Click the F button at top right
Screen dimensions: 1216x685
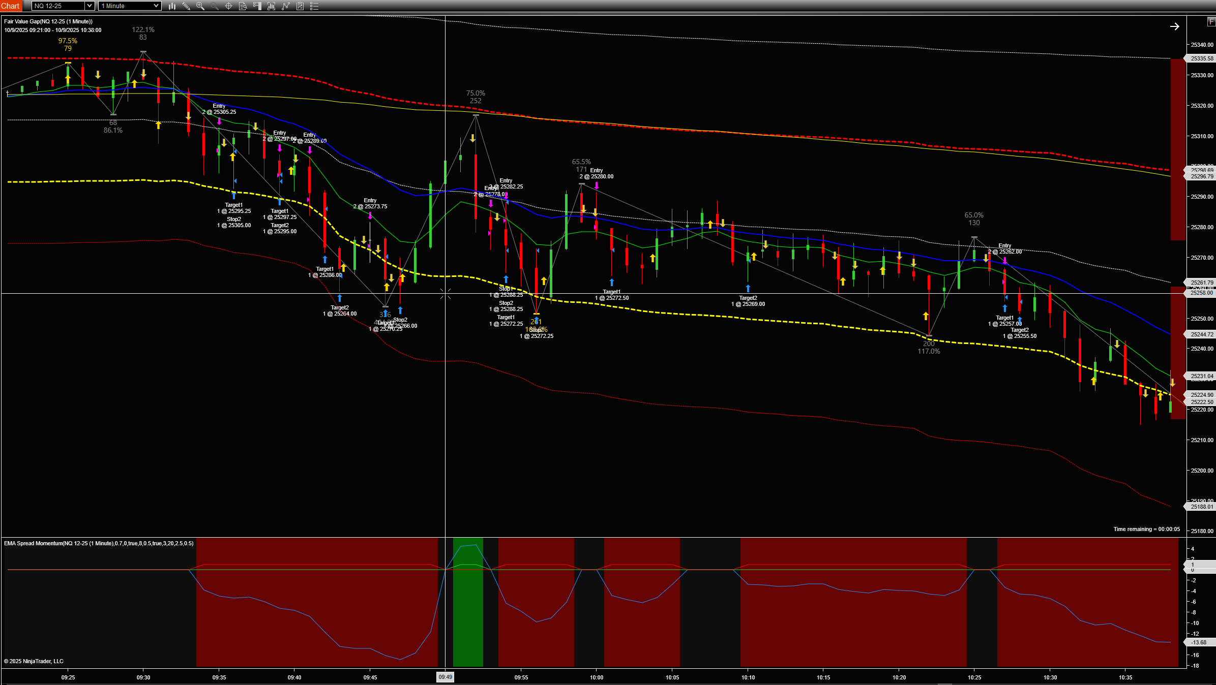(1211, 21)
